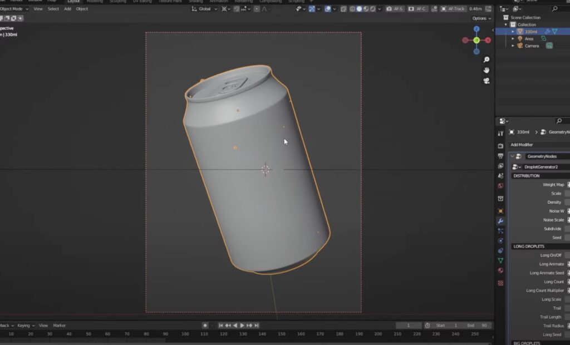Open the Add menu
The height and width of the screenshot is (345, 570).
click(x=67, y=9)
